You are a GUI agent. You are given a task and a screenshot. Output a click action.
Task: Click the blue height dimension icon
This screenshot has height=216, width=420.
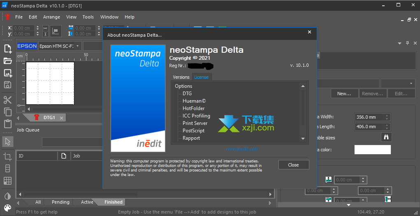pos(71,34)
